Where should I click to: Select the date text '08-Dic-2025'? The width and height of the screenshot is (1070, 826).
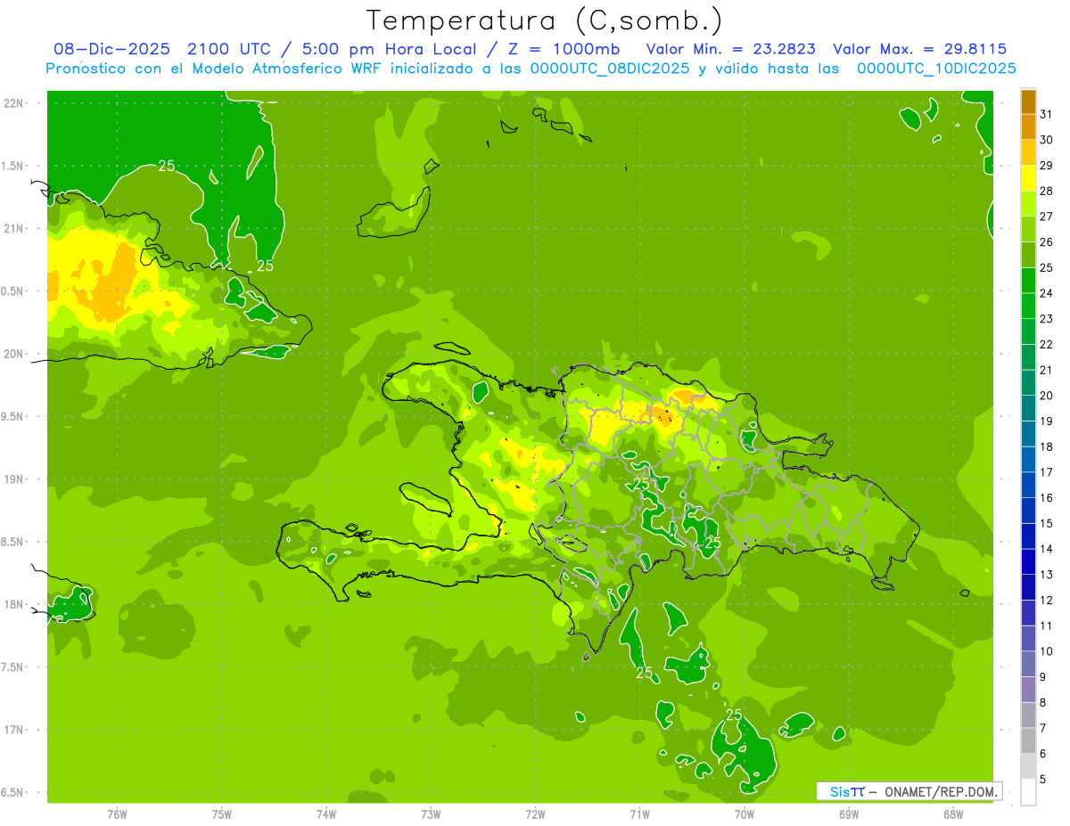click(111, 49)
